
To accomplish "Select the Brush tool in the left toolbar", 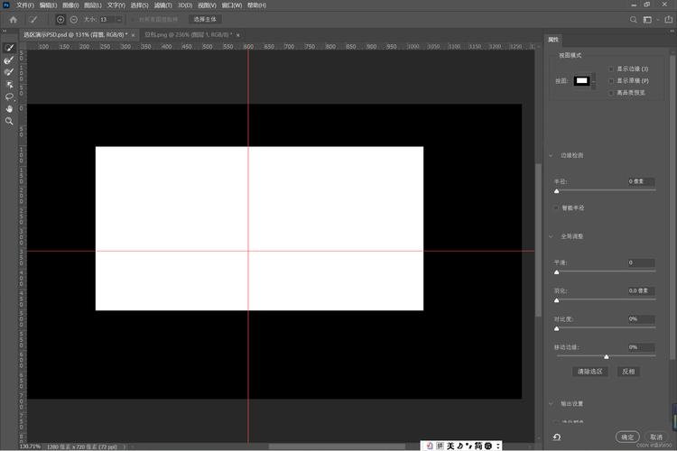I will pos(10,72).
